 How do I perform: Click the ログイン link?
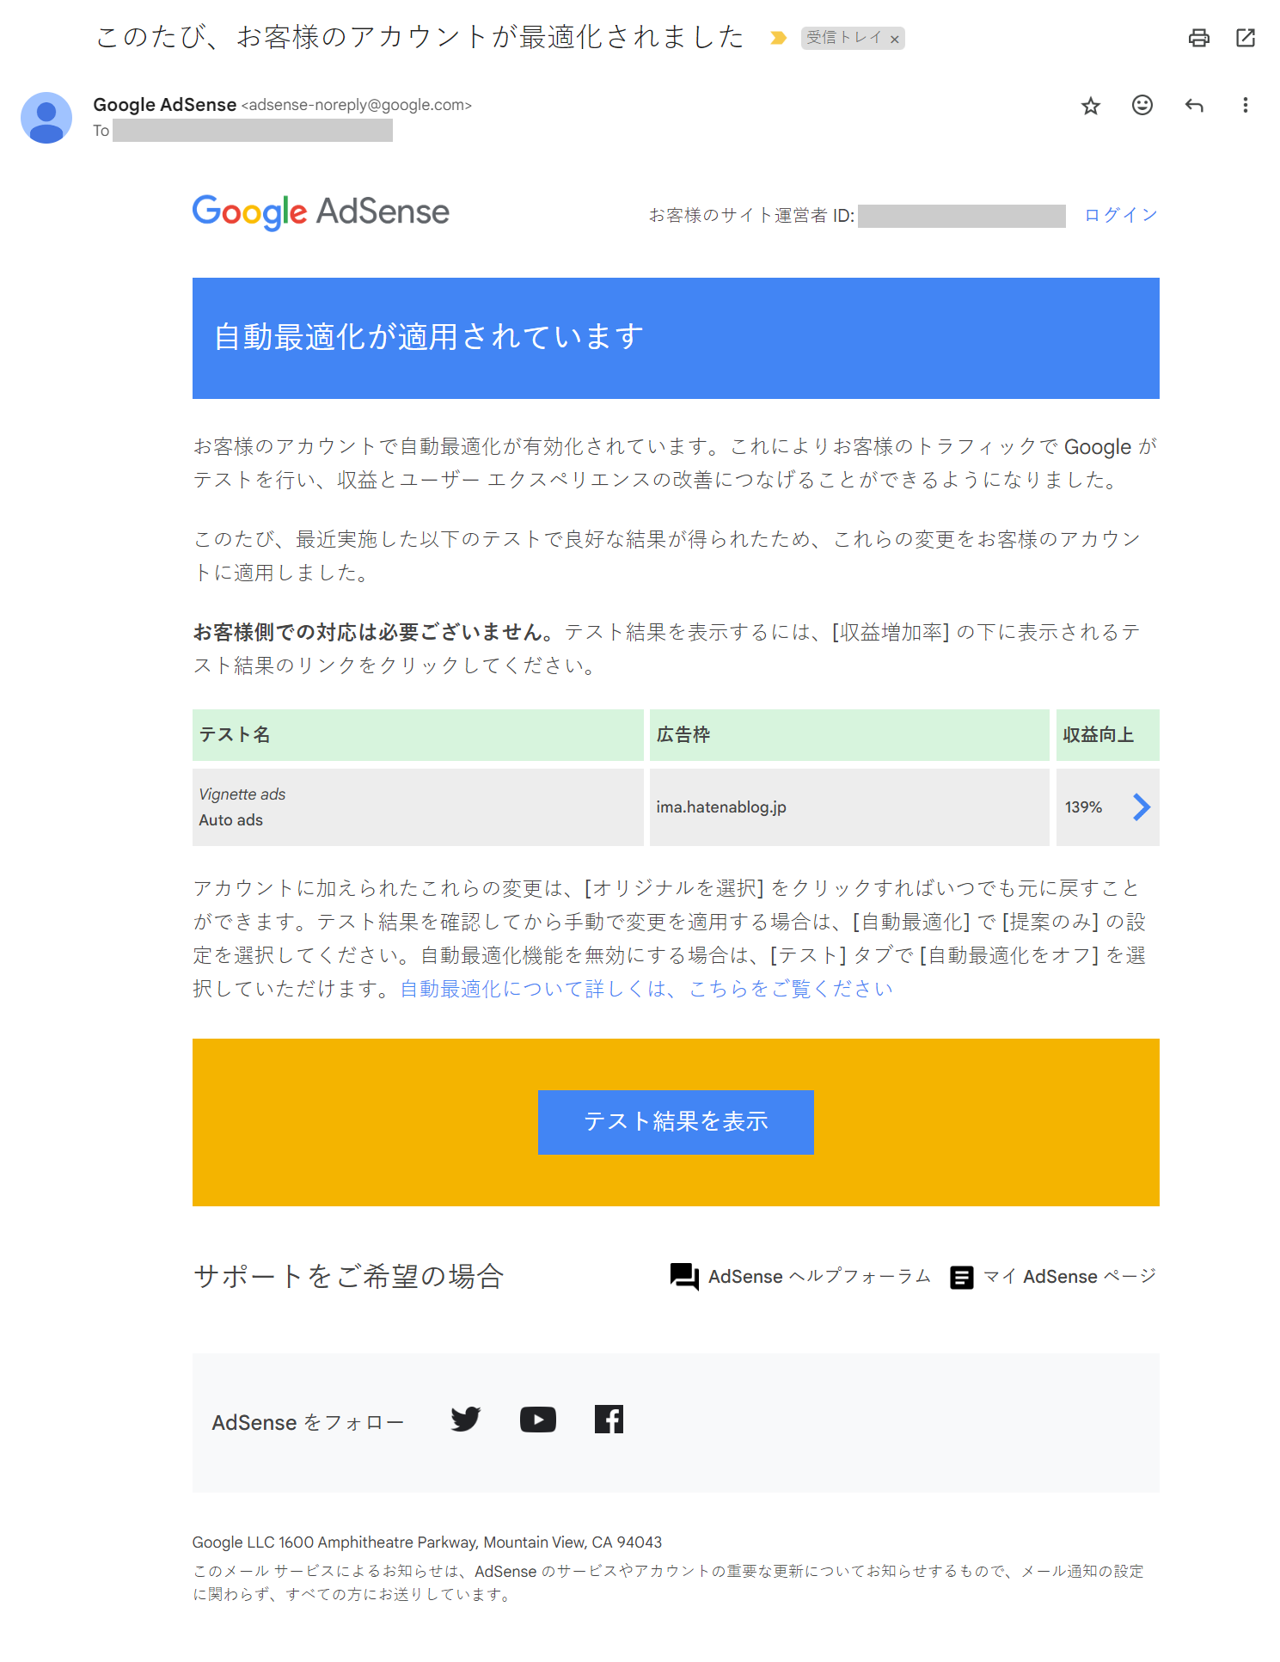pos(1121,215)
